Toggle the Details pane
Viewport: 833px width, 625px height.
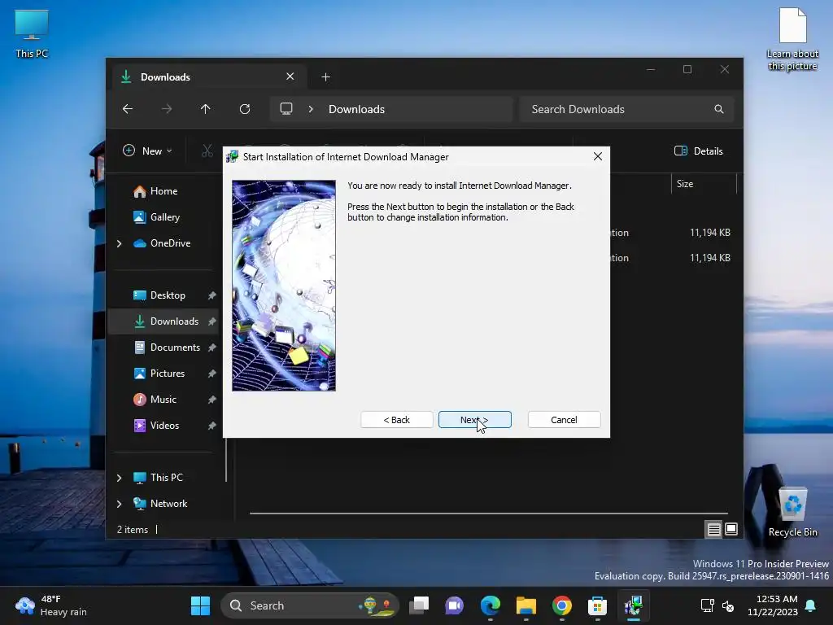click(698, 151)
